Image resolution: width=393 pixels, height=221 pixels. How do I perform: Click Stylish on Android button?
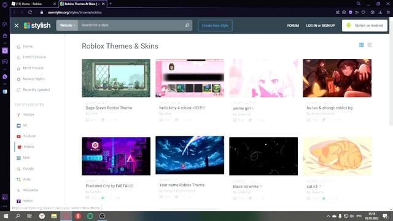click(x=365, y=25)
